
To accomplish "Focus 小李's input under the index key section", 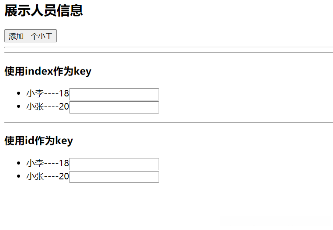I will click(x=114, y=94).
